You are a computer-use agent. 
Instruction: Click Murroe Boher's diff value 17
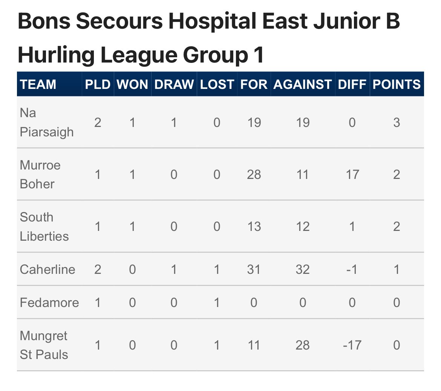pos(352,174)
